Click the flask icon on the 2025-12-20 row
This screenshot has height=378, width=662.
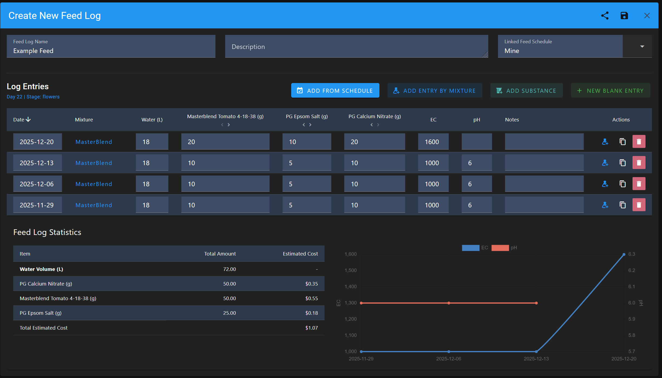click(605, 141)
